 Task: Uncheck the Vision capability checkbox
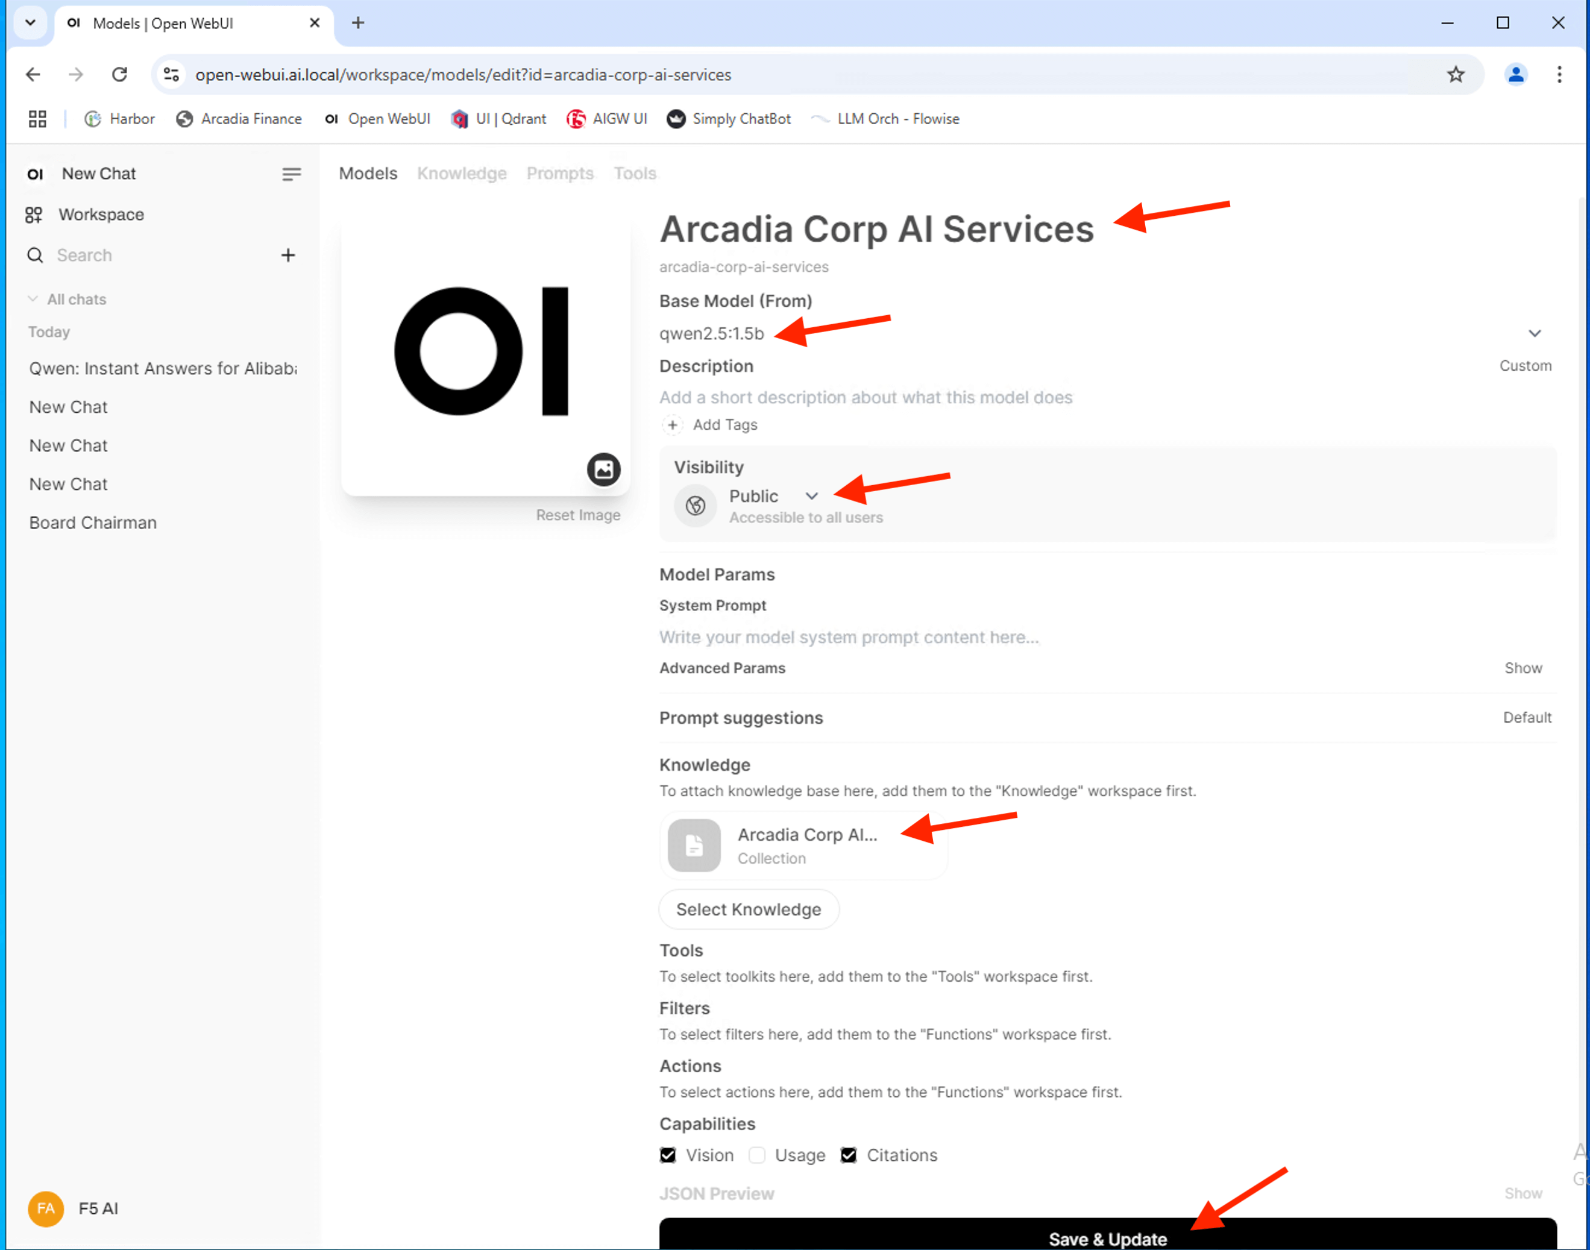point(668,1155)
